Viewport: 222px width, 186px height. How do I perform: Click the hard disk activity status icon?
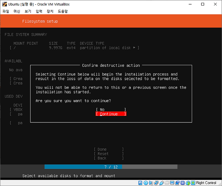tap(140, 183)
